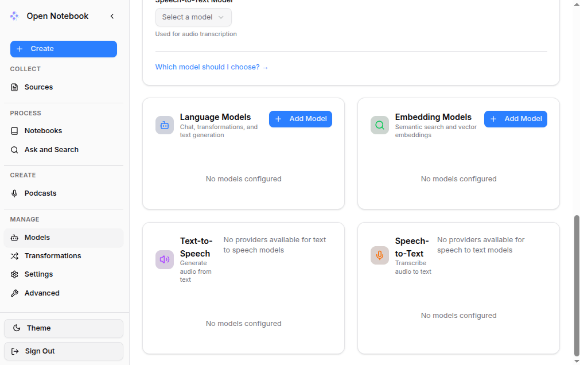Click the Transformations shuffle icon

(x=15, y=256)
